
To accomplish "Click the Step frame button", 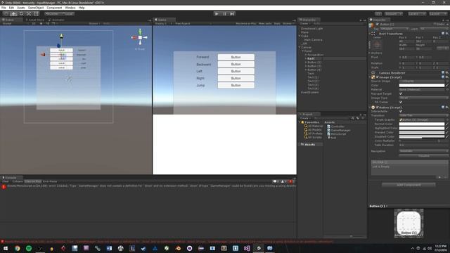I will (x=233, y=14).
